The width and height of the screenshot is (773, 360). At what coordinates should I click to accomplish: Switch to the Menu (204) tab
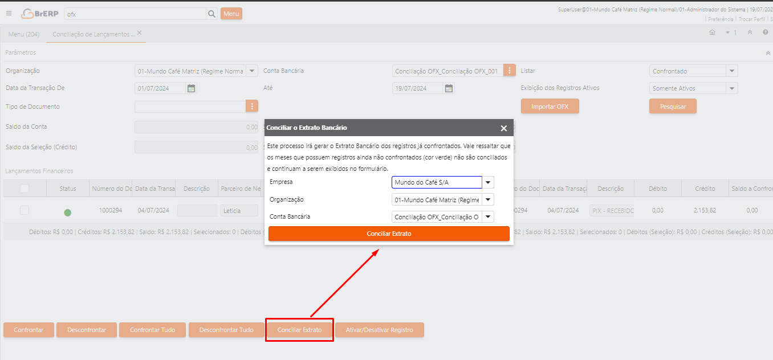click(x=23, y=34)
